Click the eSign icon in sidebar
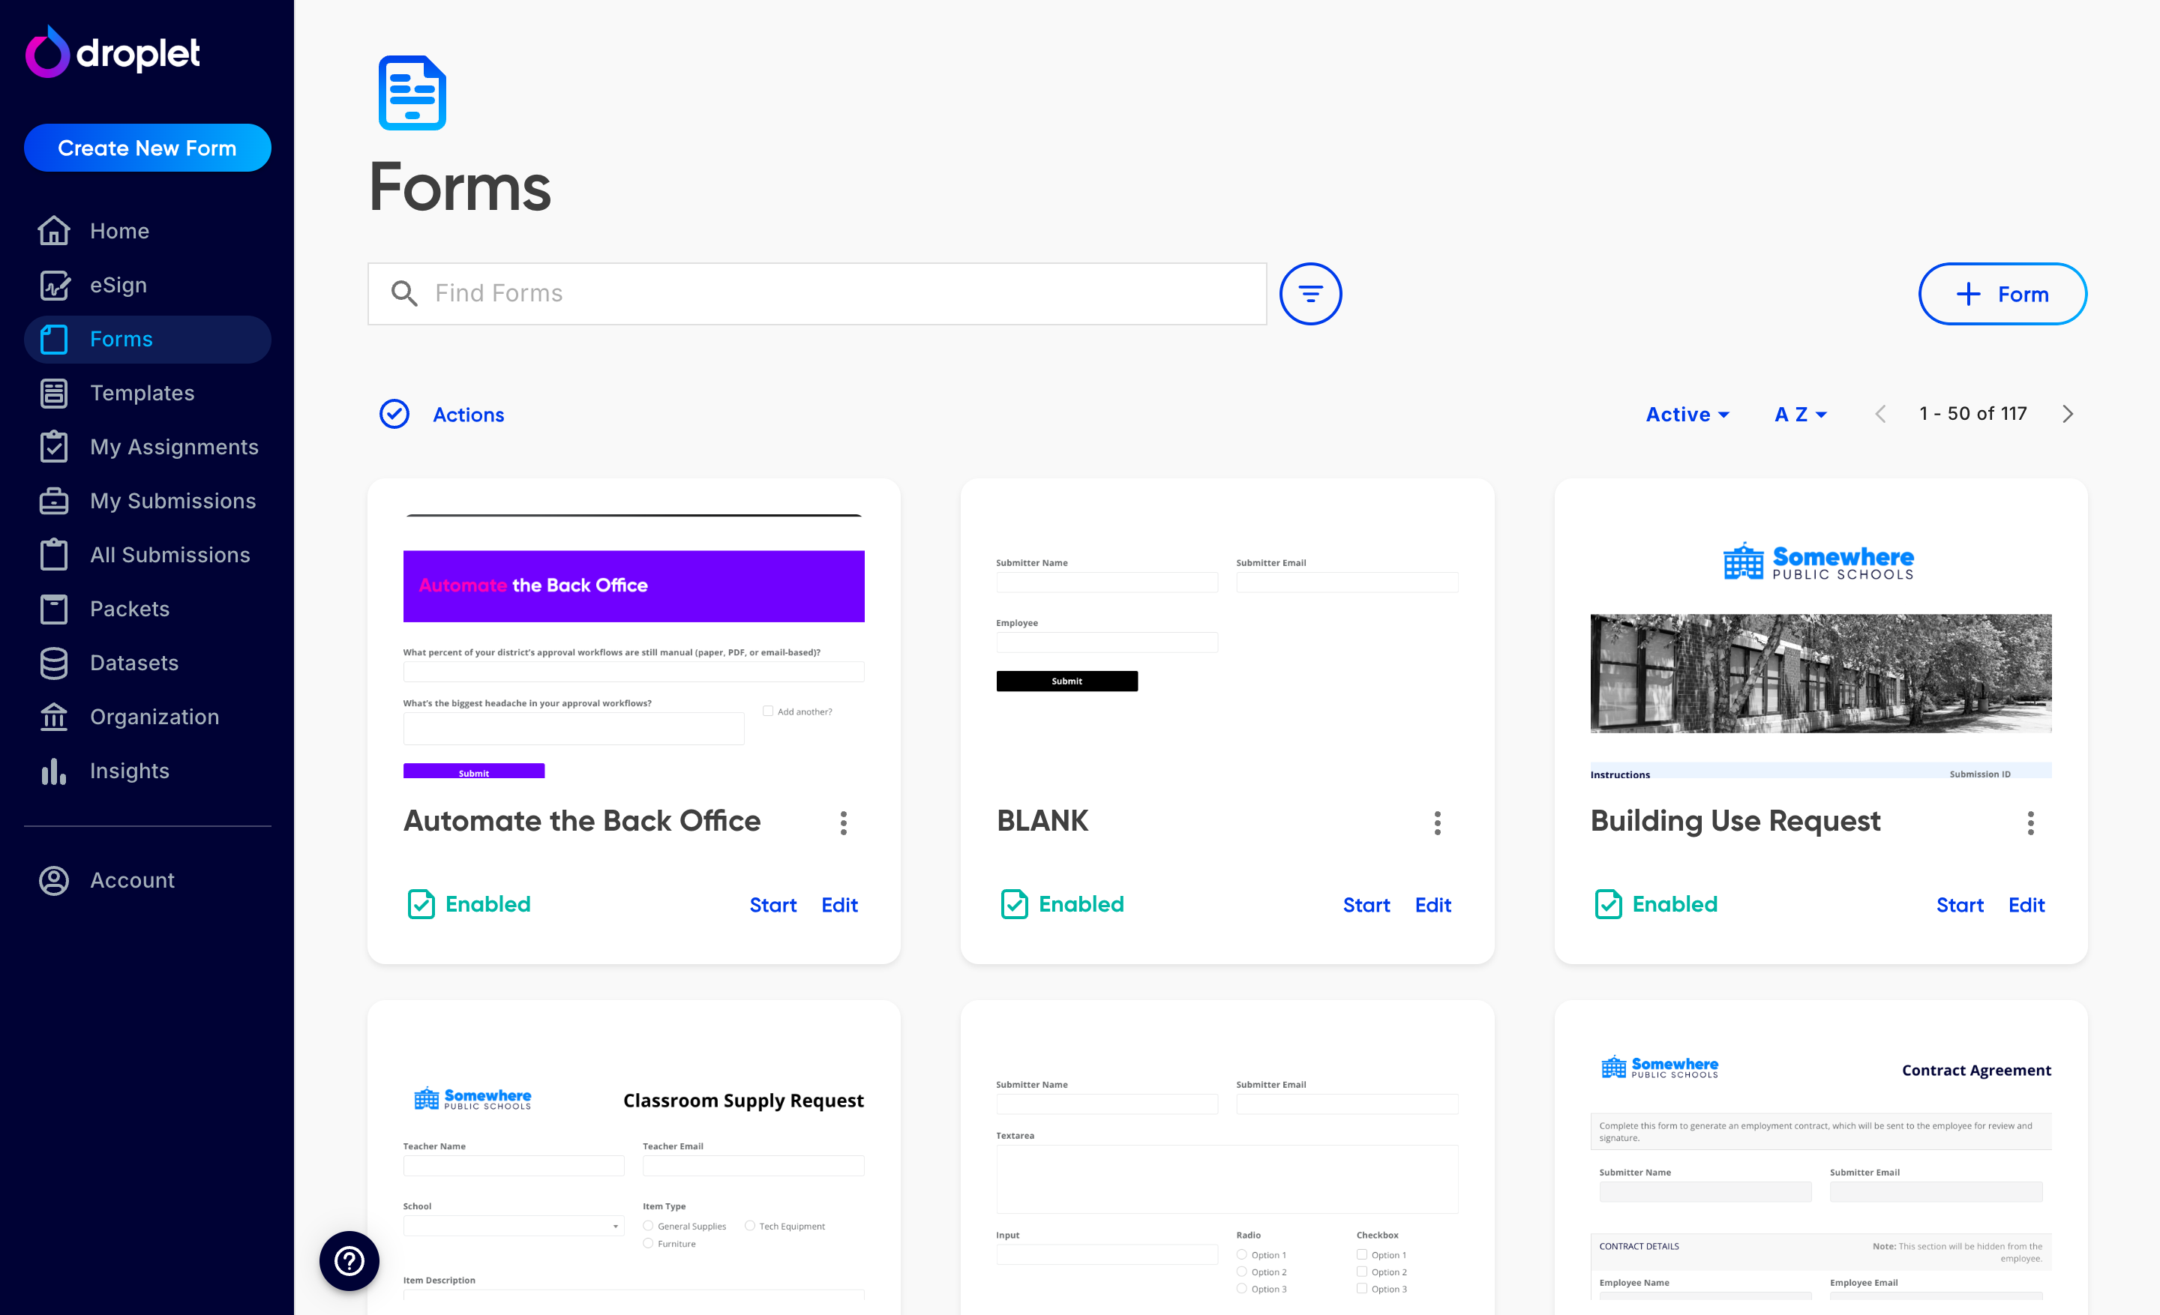The width and height of the screenshot is (2160, 1315). (53, 285)
